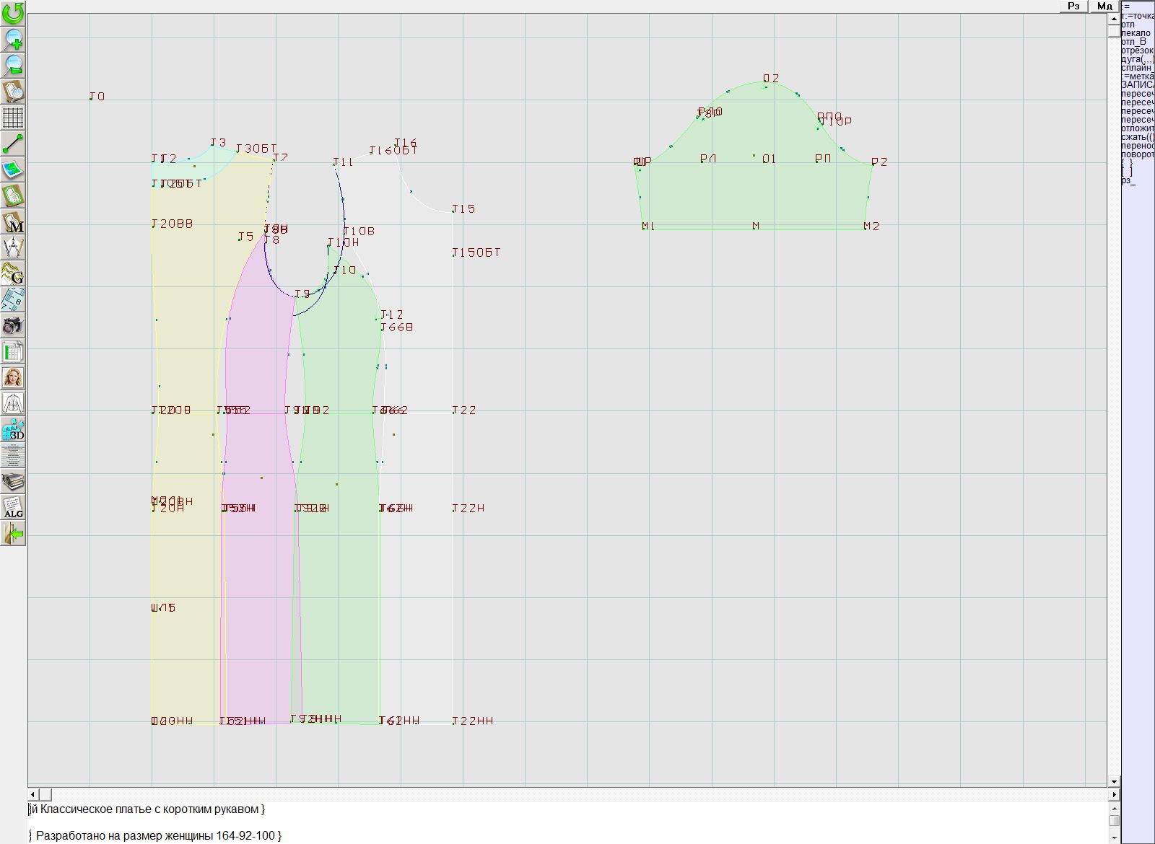Select 'лекало' in the command list

click(x=1136, y=33)
